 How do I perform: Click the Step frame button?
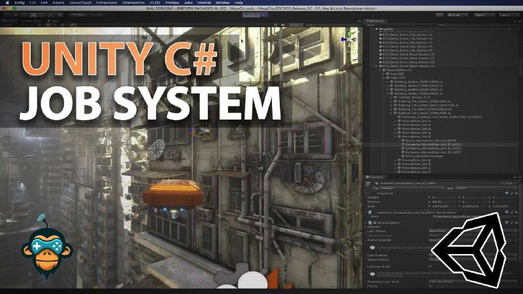pyautogui.click(x=264, y=14)
